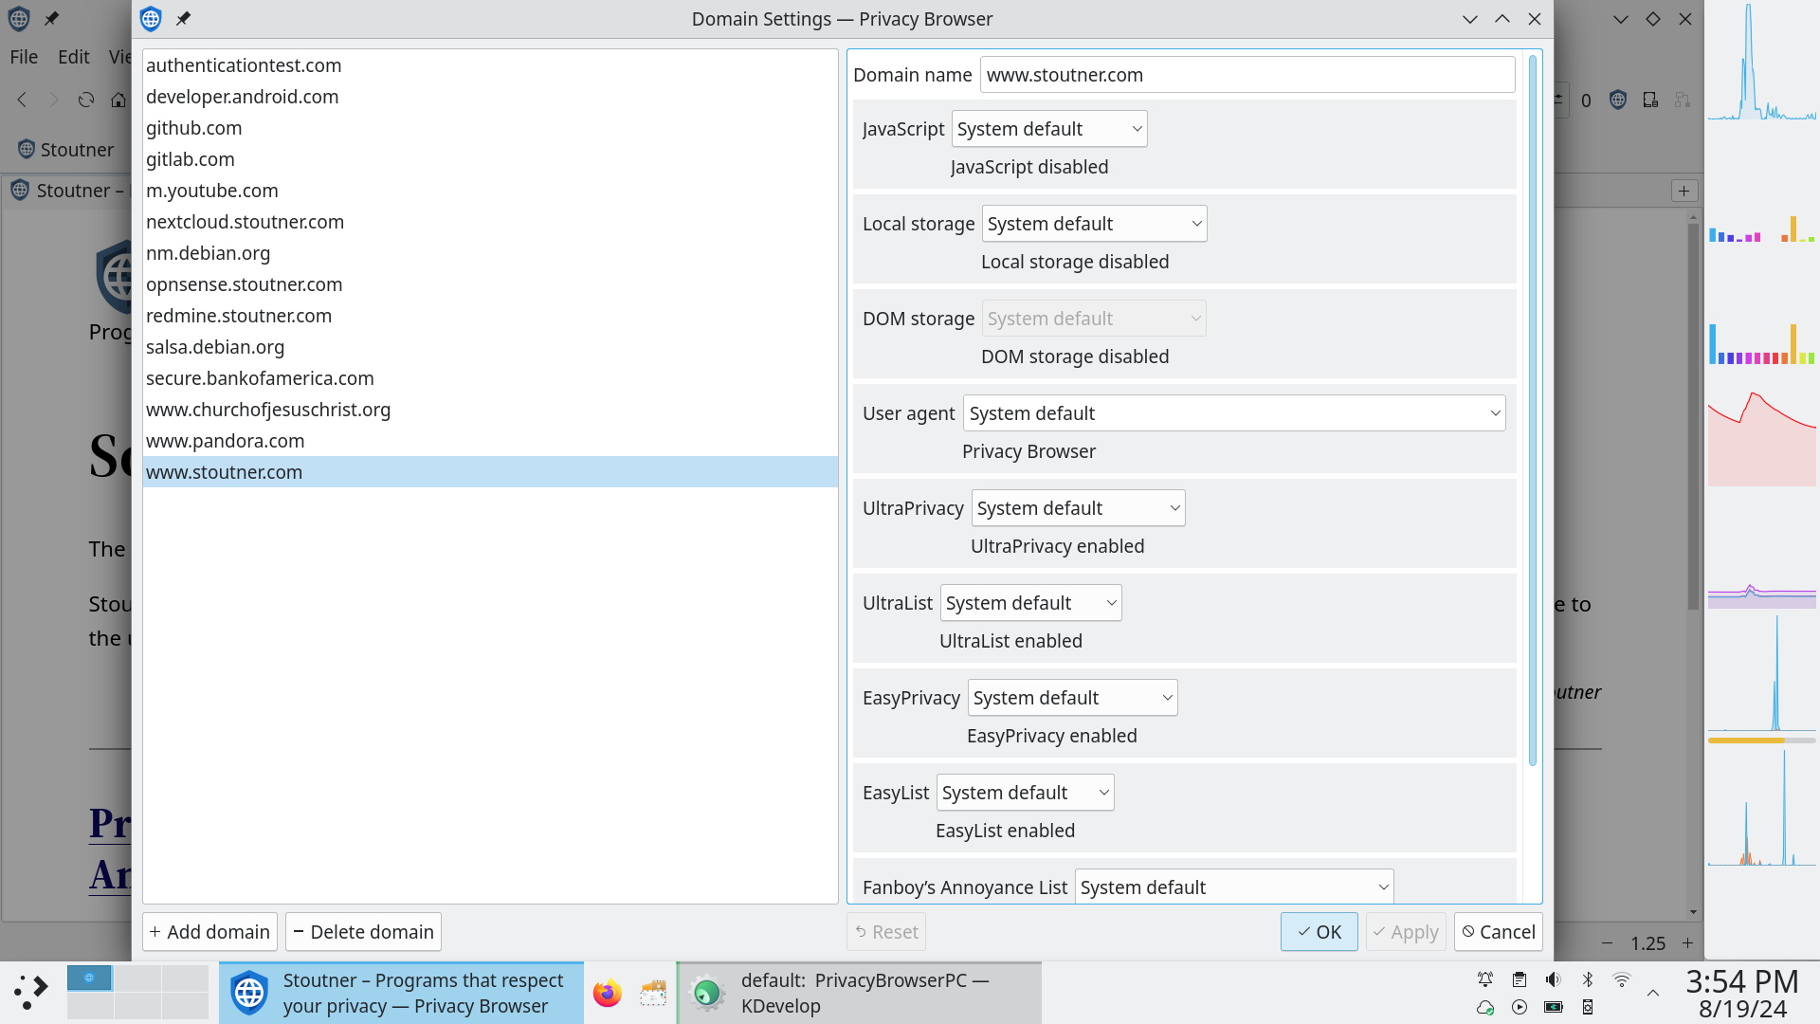Open the UltraList dropdown
The height and width of the screenshot is (1024, 1820).
[x=1030, y=603]
